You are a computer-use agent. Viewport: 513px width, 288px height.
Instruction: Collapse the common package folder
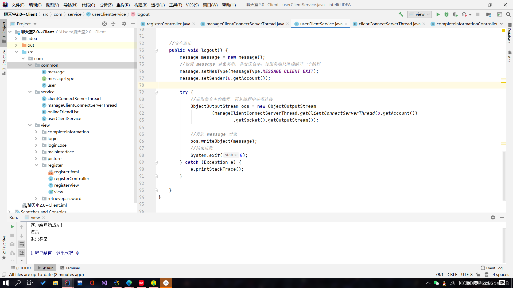click(x=30, y=65)
